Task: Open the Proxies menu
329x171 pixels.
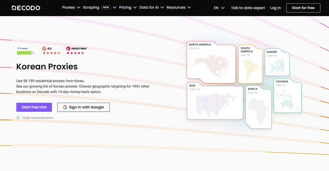Action: coord(68,7)
